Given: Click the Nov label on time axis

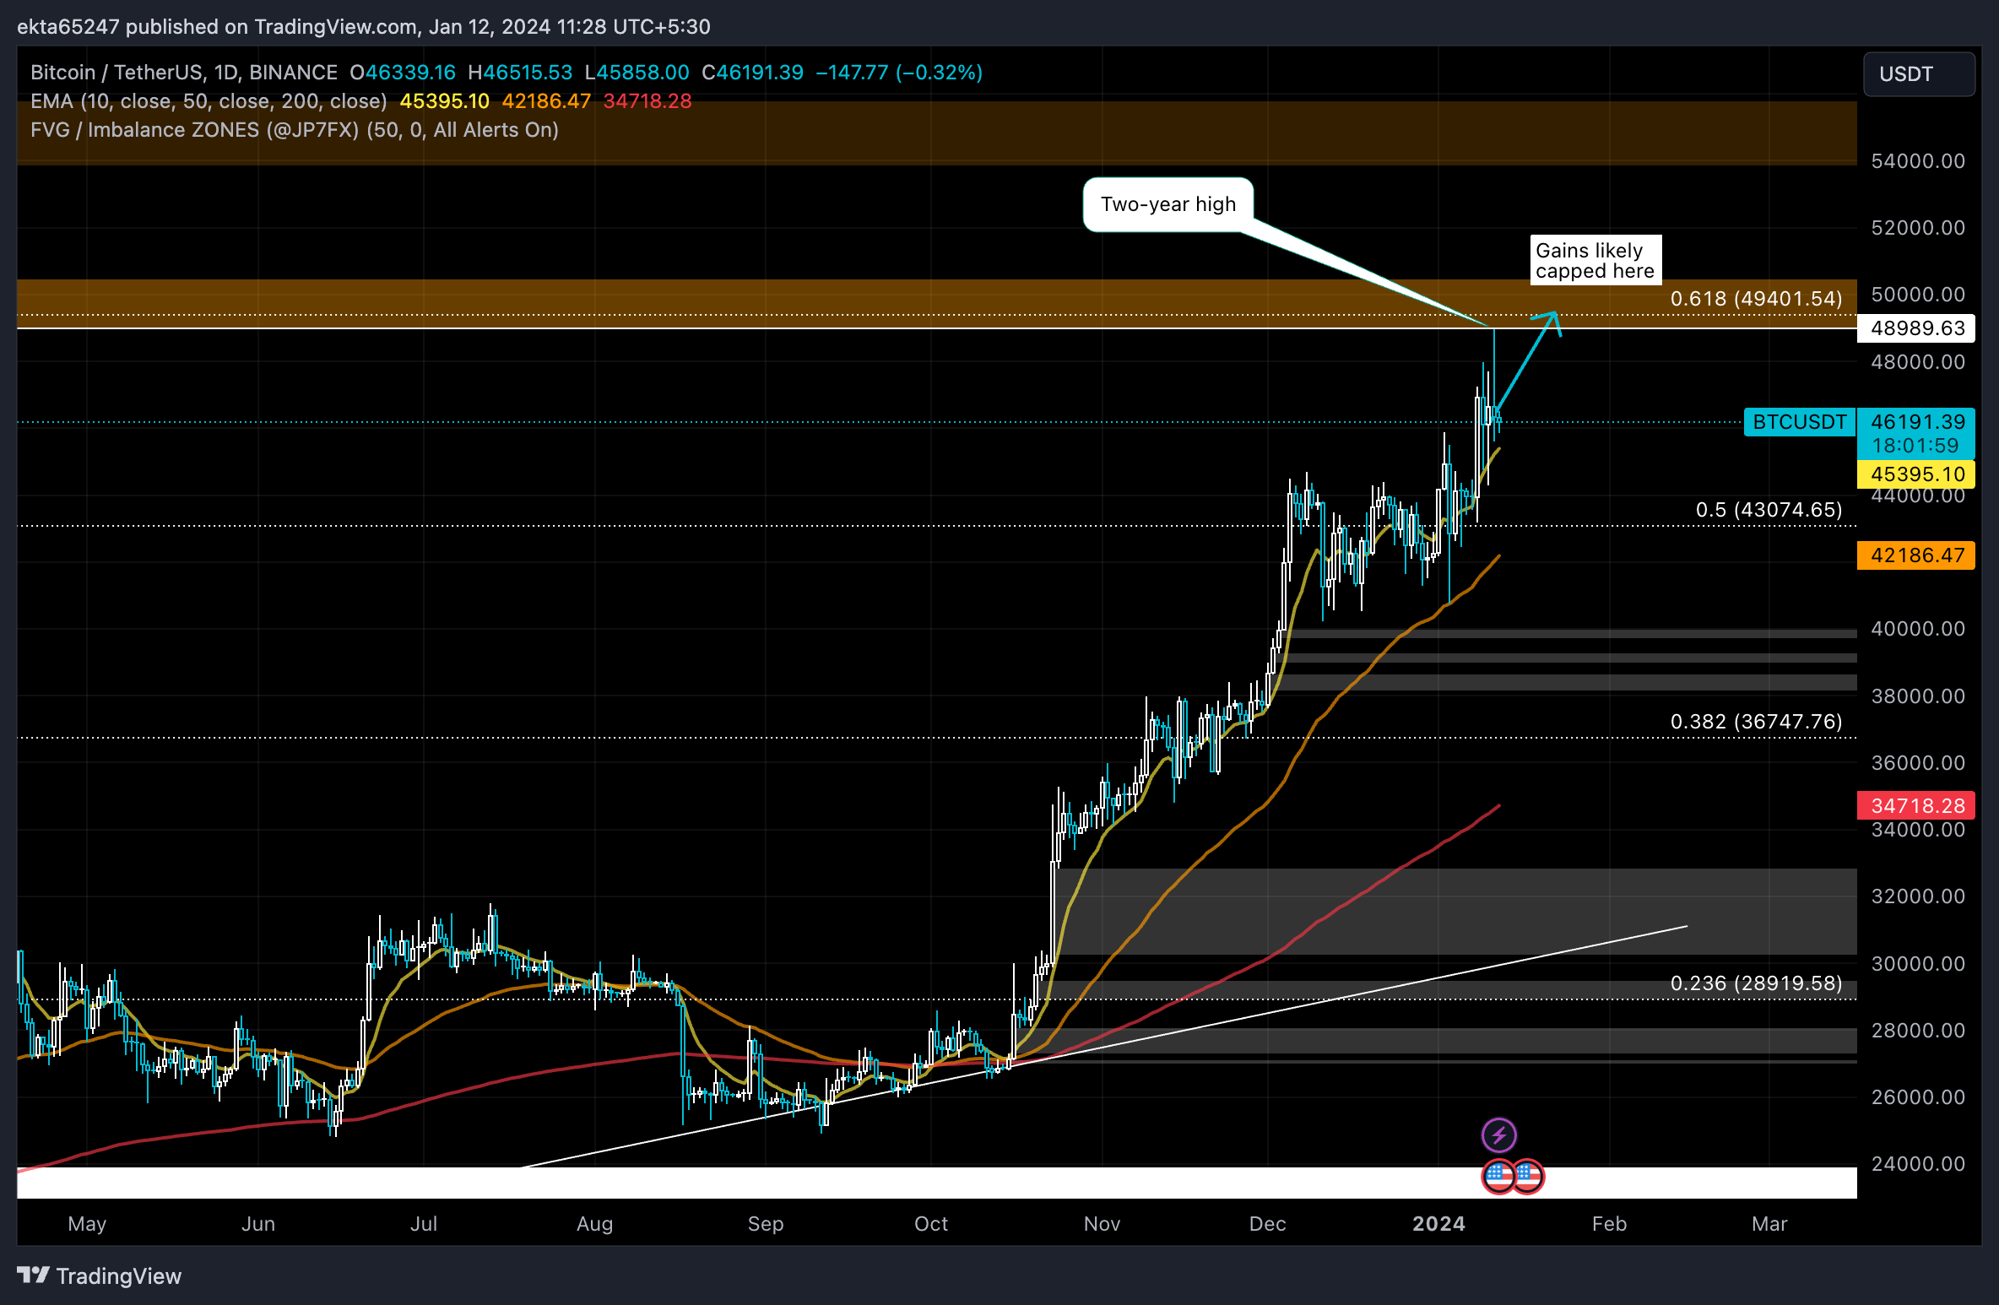Looking at the screenshot, I should tap(1102, 1223).
